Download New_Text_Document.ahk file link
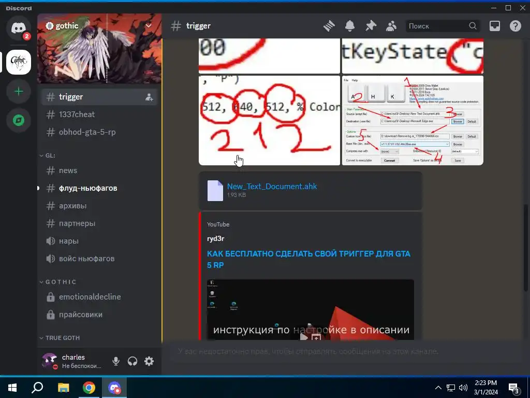This screenshot has height=398, width=530. click(x=272, y=186)
